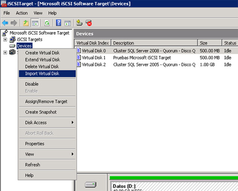Open the blue Help question mark icon

click(59, 23)
